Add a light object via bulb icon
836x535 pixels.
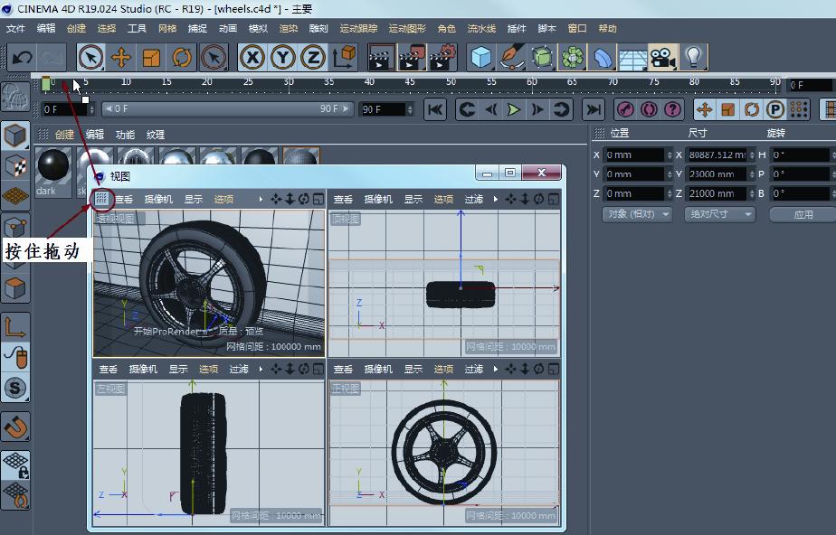694,58
